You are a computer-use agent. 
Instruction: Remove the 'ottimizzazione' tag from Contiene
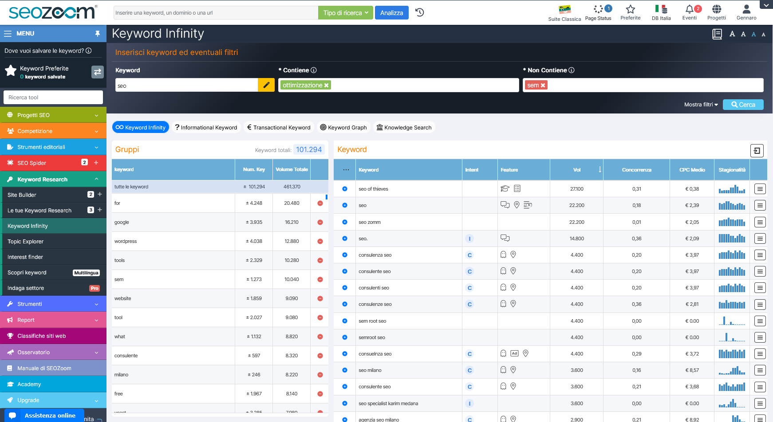tap(327, 86)
